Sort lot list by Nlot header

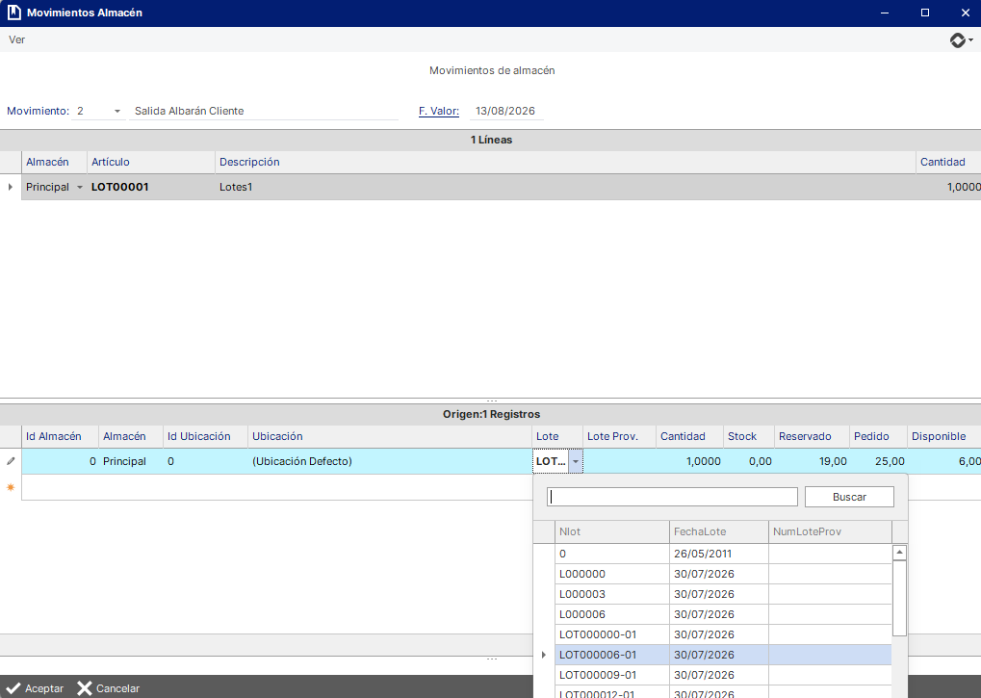(612, 531)
